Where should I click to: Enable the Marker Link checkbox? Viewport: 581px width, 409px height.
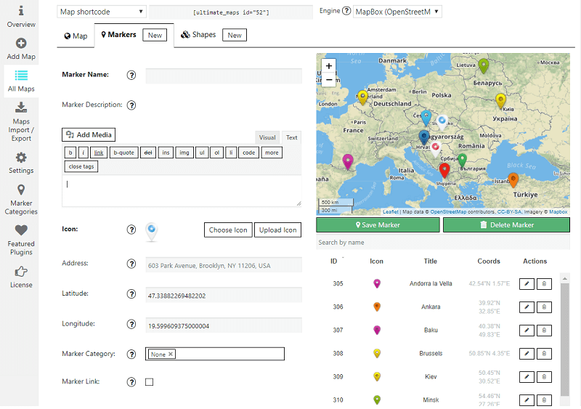click(150, 382)
